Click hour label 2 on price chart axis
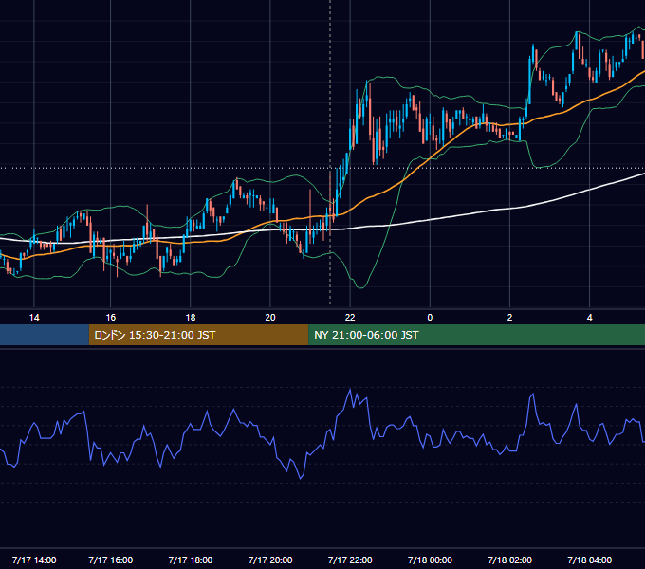Viewport: 645px width, 569px height. tap(509, 318)
